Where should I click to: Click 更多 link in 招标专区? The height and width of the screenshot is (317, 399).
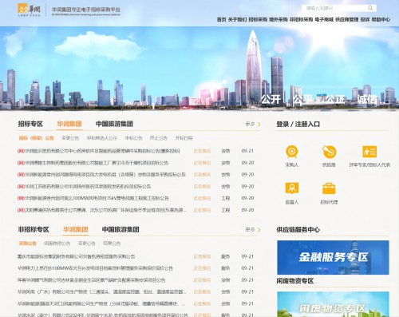click(x=250, y=124)
